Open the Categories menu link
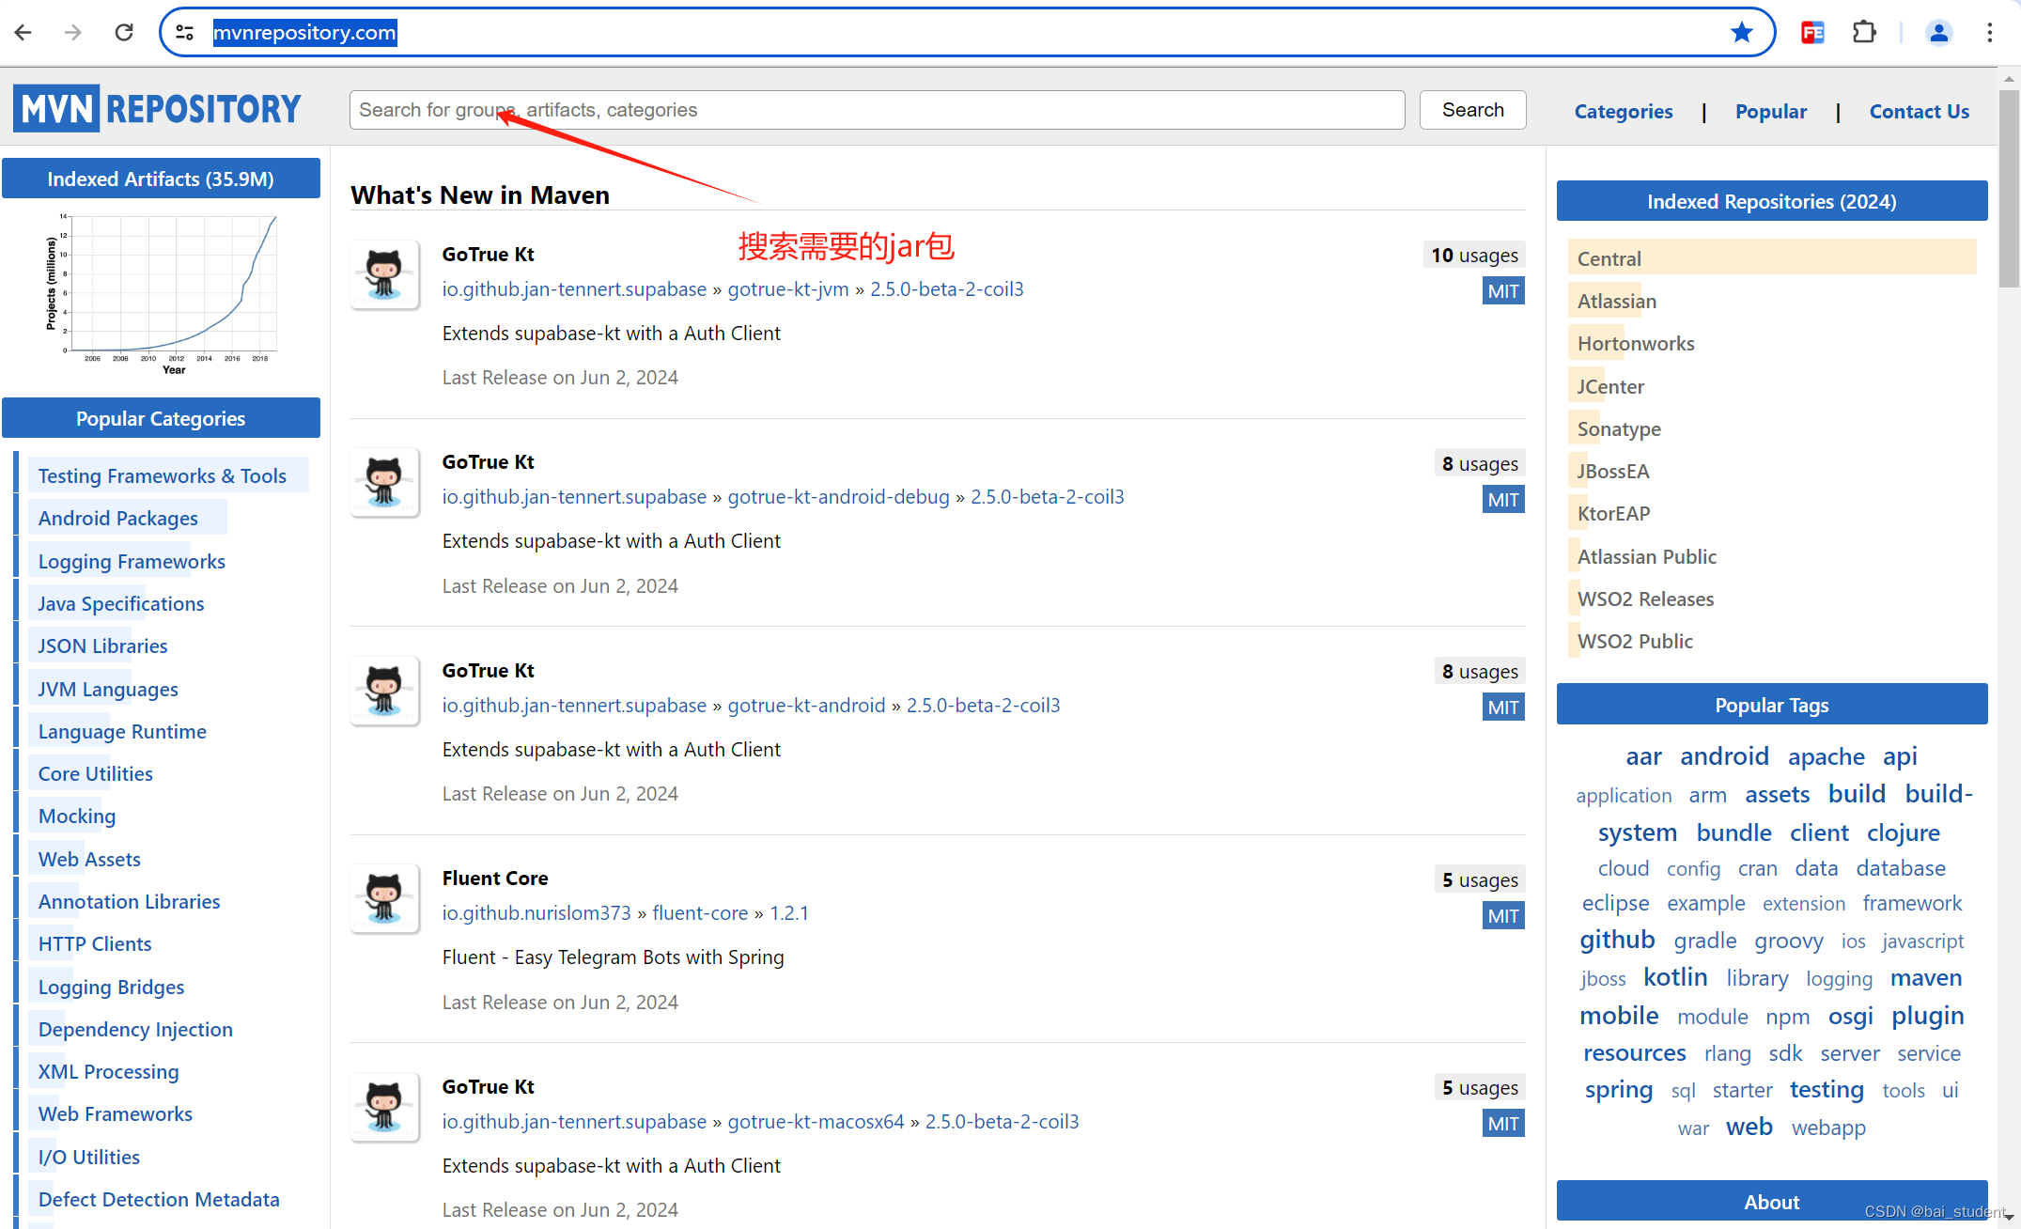Screen dimensions: 2021x1229 (x=1623, y=111)
